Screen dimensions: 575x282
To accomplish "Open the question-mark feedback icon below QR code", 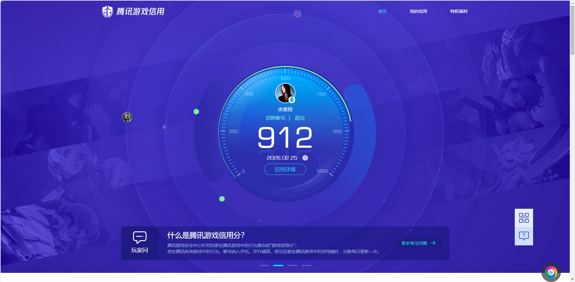I will [524, 235].
